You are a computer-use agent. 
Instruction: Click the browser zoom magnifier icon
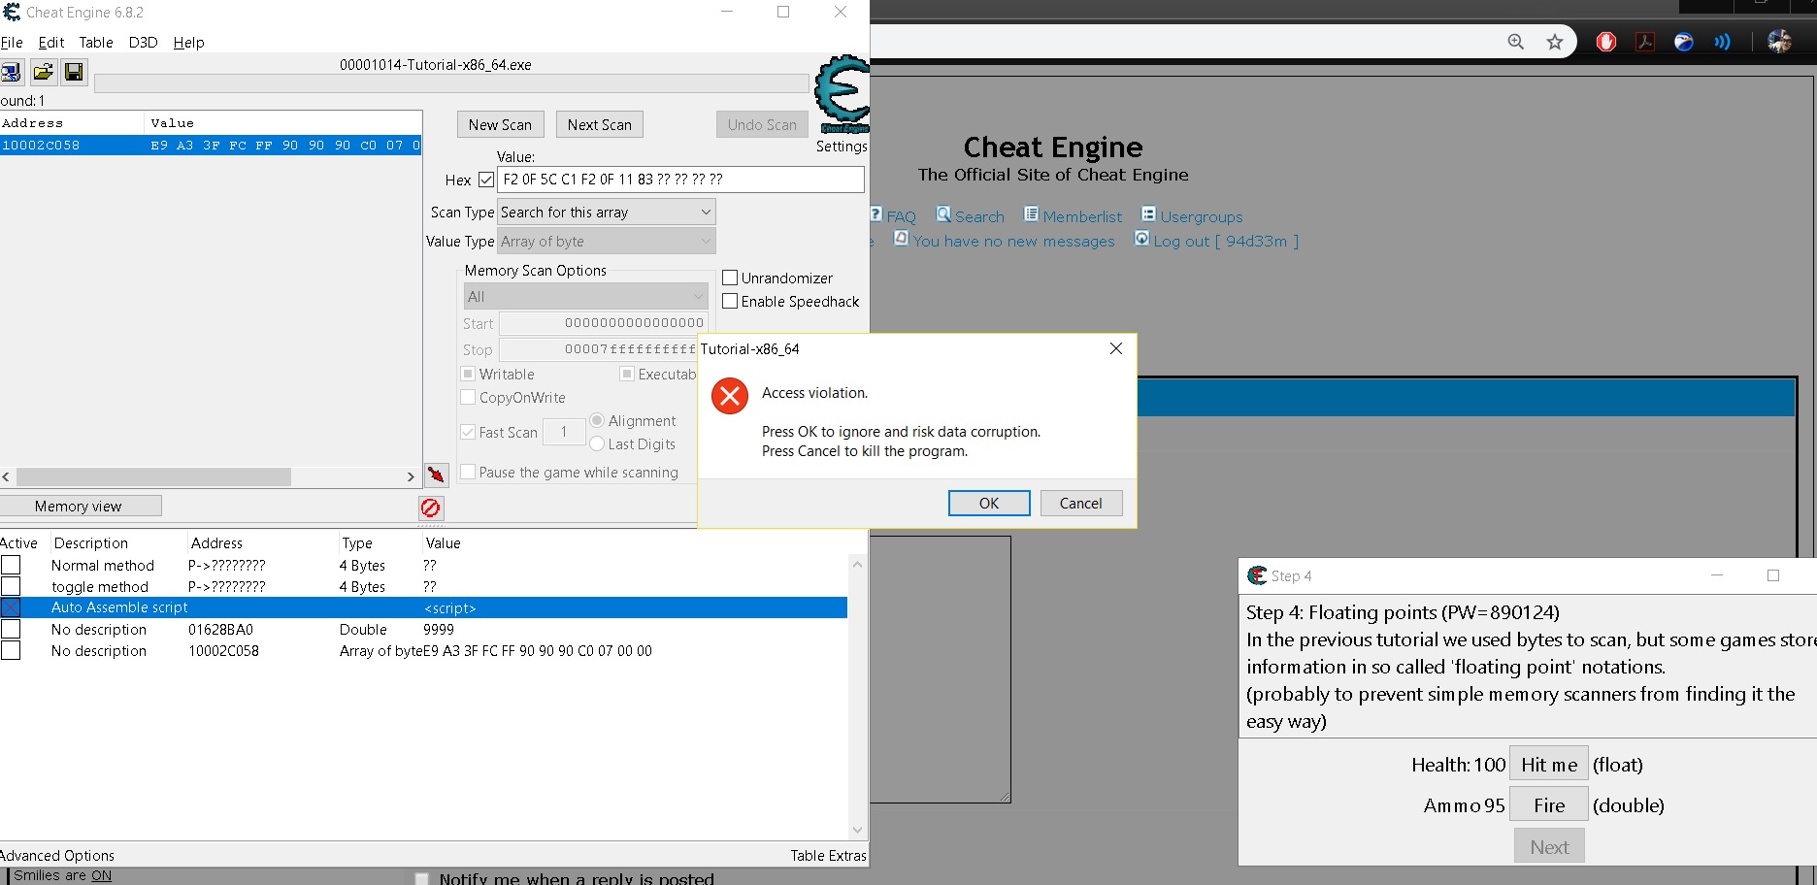[x=1516, y=42]
